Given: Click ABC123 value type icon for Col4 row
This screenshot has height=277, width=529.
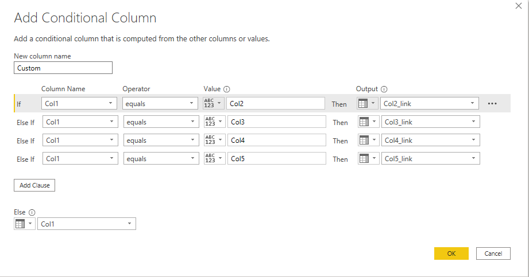Looking at the screenshot, I should [214, 140].
